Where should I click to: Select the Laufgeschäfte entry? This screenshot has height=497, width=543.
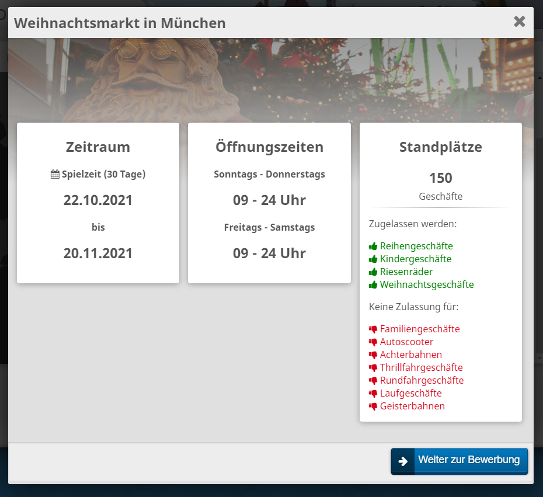(x=410, y=393)
